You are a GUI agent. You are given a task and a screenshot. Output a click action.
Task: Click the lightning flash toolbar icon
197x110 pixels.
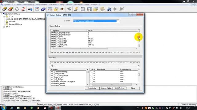[76, 9]
